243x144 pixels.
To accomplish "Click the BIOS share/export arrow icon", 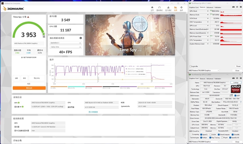I will click(231, 95).
